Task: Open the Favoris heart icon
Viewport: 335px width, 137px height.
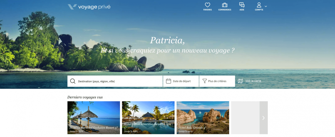Action: [207, 5]
